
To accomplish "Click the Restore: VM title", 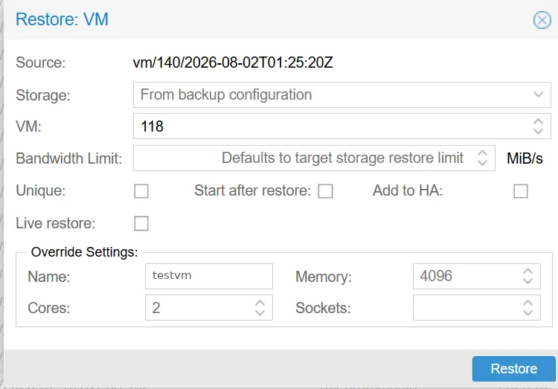I will (x=62, y=19).
